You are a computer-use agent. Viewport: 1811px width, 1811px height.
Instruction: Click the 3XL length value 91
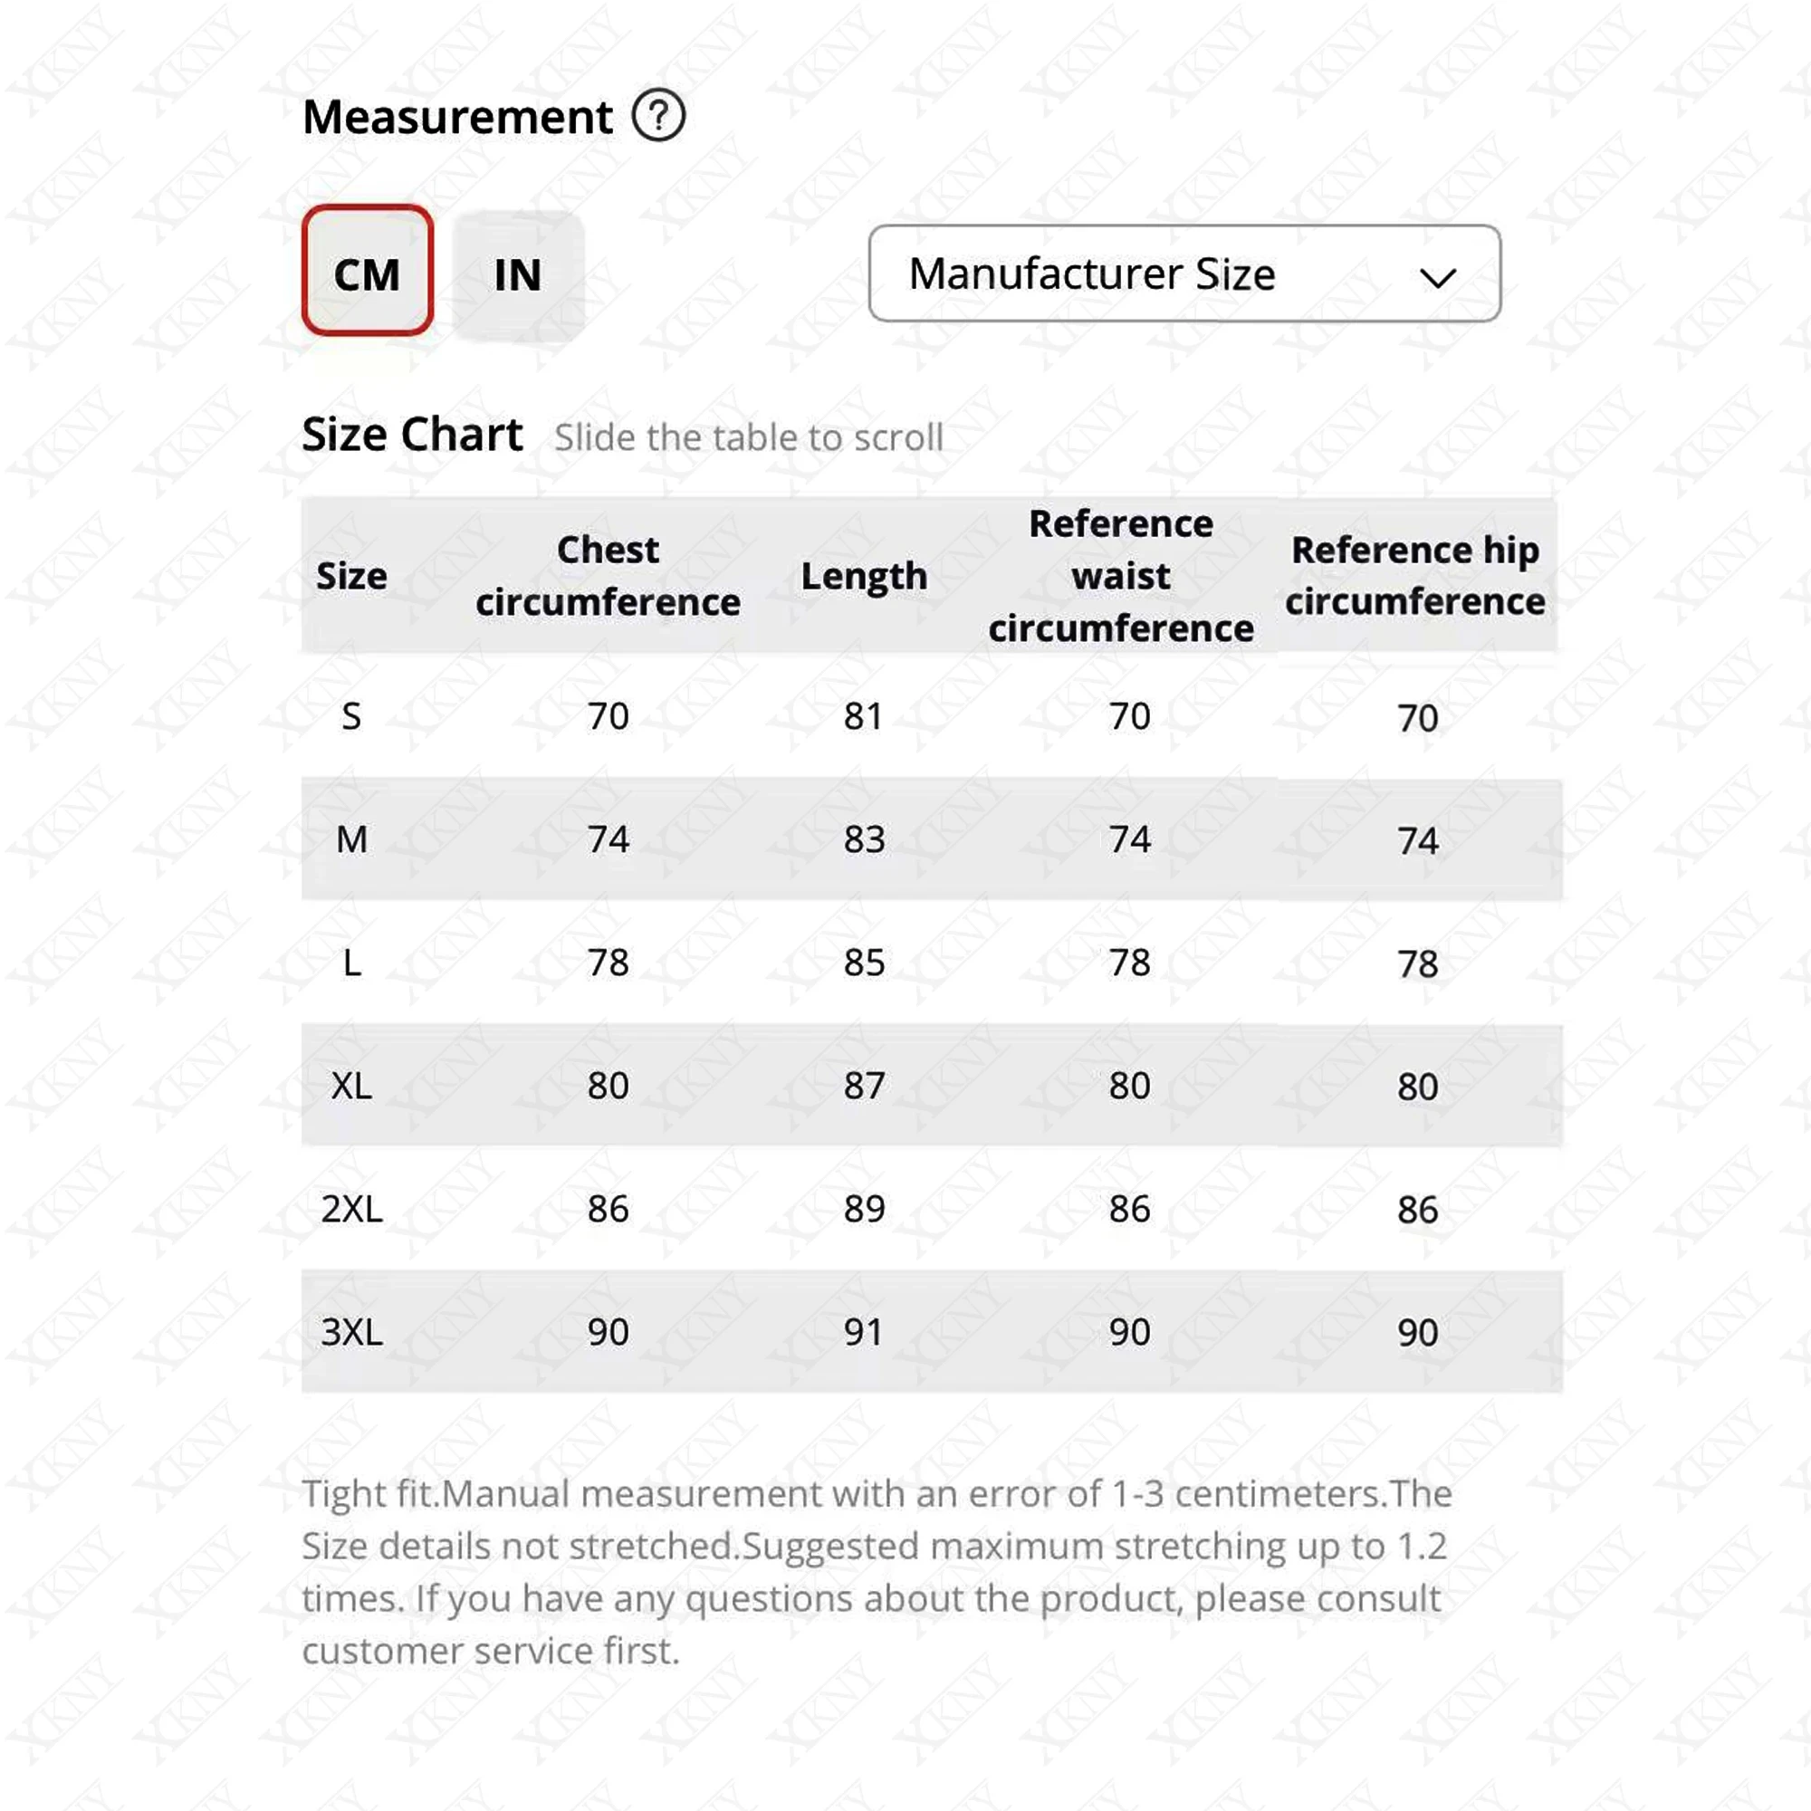pyautogui.click(x=863, y=1332)
